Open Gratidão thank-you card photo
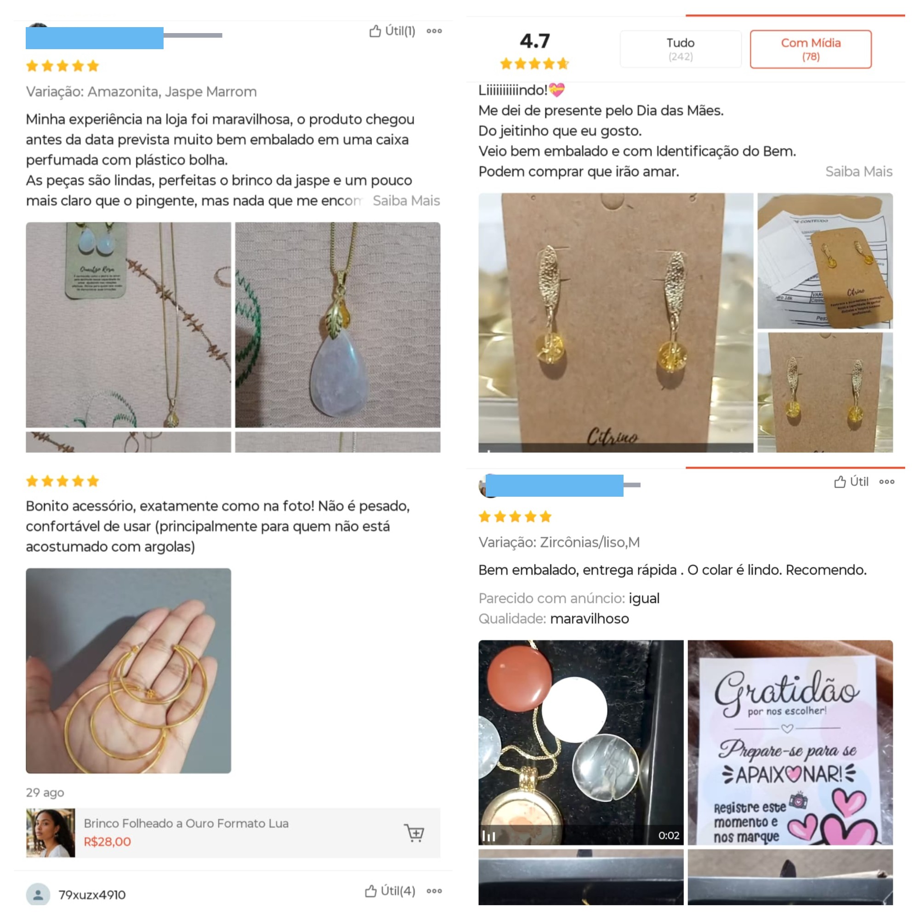Screen dimensions: 919x919 [x=790, y=743]
